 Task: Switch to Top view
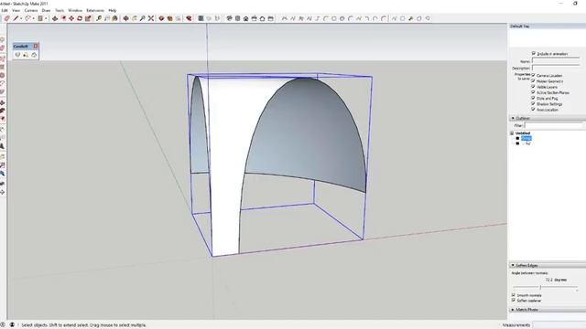tap(237, 18)
